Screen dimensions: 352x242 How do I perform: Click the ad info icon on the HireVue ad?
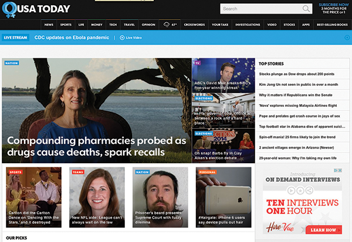pos(336,171)
